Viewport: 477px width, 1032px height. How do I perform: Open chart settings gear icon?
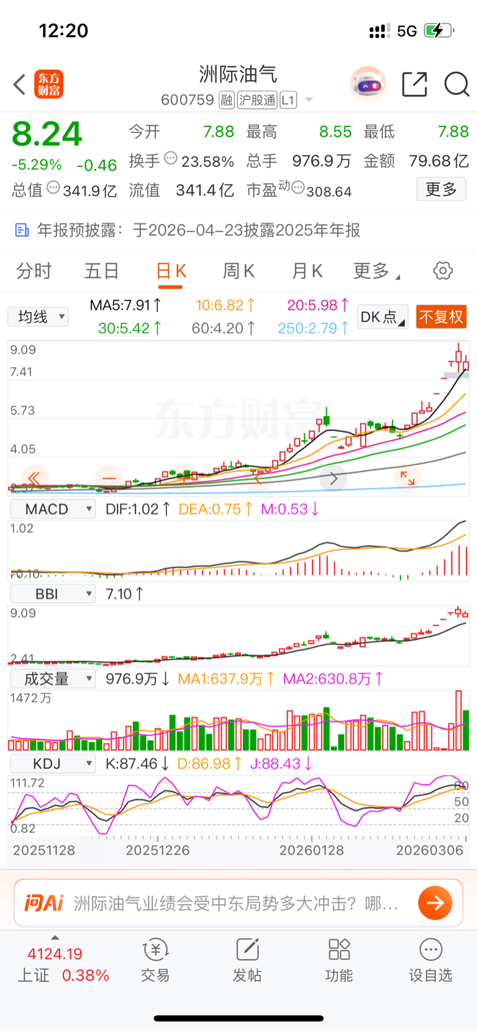coord(443,271)
